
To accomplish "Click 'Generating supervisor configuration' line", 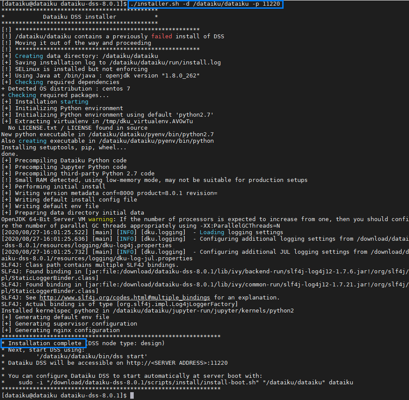I will pyautogui.click(x=69, y=323).
